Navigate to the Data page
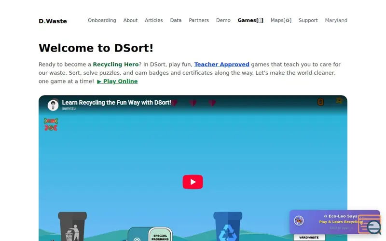The height and width of the screenshot is (241, 386). (x=176, y=20)
